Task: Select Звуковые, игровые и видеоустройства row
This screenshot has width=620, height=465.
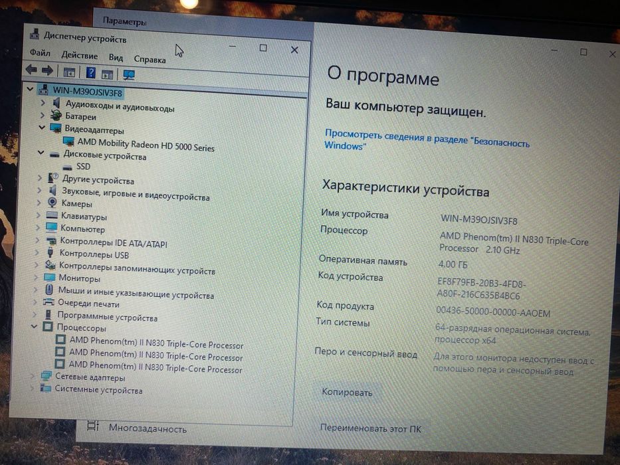Action: 136,193
